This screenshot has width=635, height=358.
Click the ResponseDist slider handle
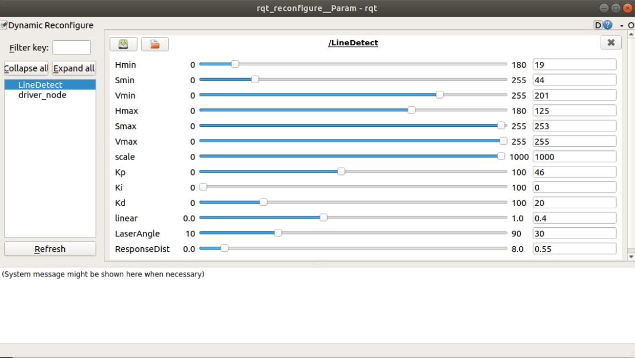click(x=224, y=248)
